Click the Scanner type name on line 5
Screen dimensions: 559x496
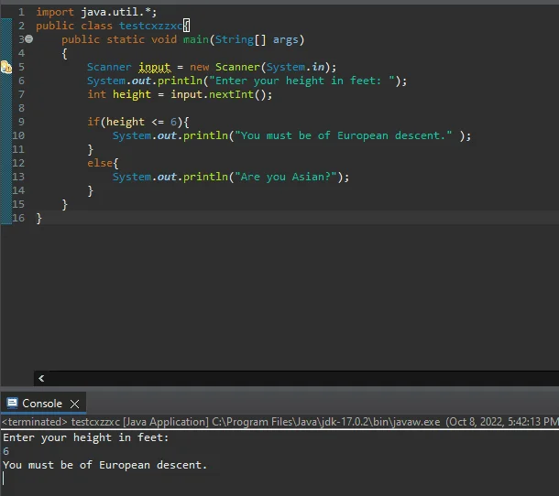(109, 67)
